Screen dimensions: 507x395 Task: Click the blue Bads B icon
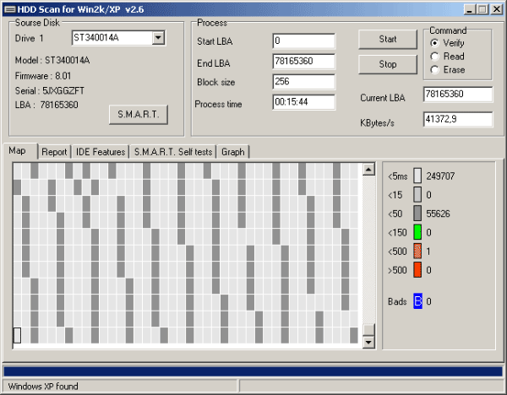[x=417, y=301]
